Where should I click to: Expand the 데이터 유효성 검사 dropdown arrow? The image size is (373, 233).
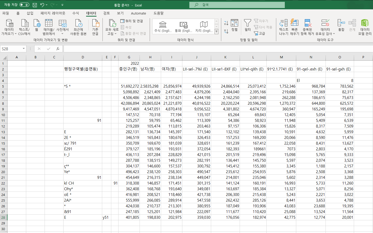pos(334,34)
